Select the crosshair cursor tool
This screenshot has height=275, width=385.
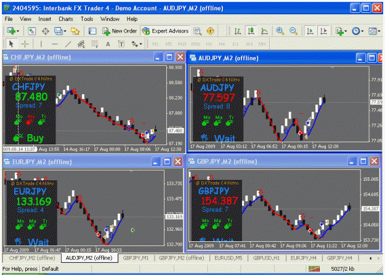pyautogui.click(x=25, y=44)
